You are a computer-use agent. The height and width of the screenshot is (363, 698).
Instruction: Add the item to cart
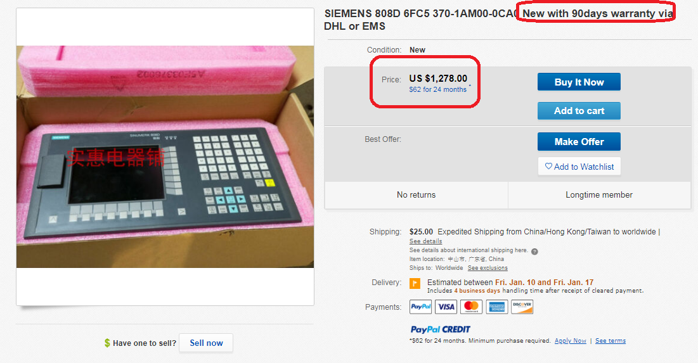(x=579, y=111)
